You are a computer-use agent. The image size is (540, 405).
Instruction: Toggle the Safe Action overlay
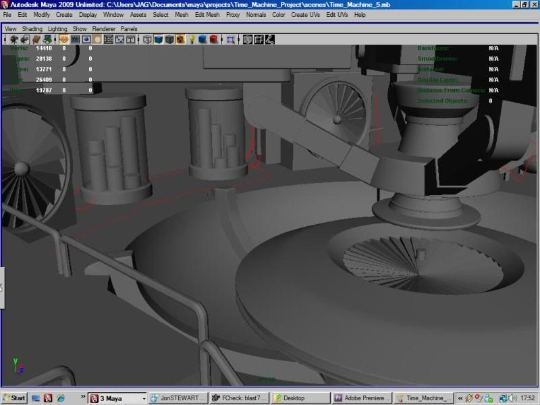coord(119,40)
